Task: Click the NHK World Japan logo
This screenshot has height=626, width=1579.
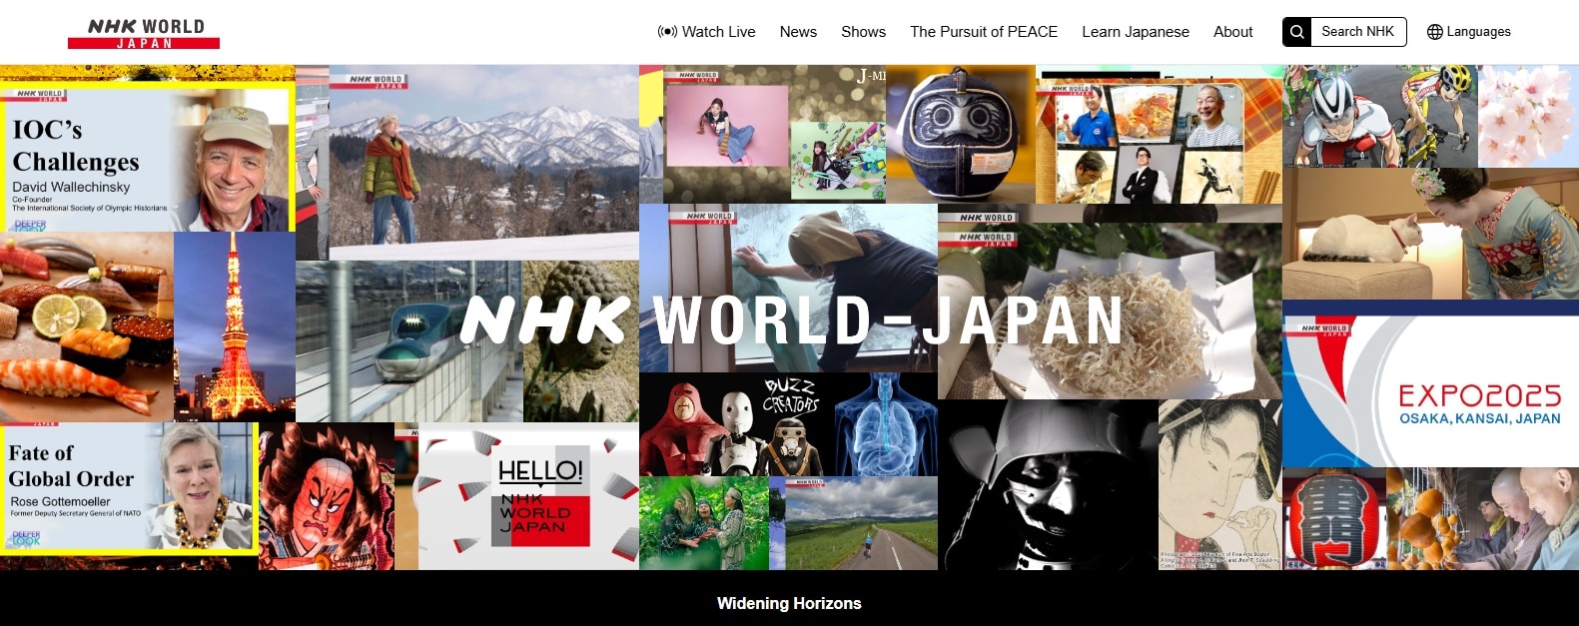Action: click(x=144, y=33)
